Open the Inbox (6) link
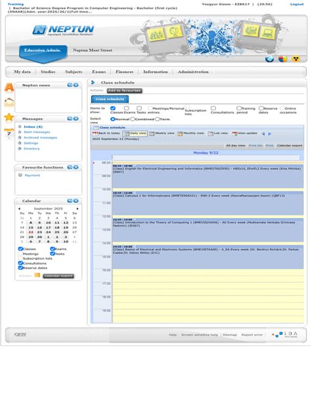 pyautogui.click(x=33, y=127)
